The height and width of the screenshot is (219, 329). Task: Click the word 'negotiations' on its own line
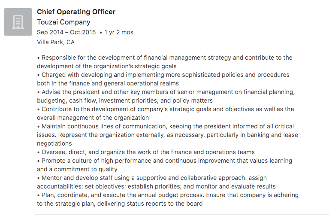54,143
